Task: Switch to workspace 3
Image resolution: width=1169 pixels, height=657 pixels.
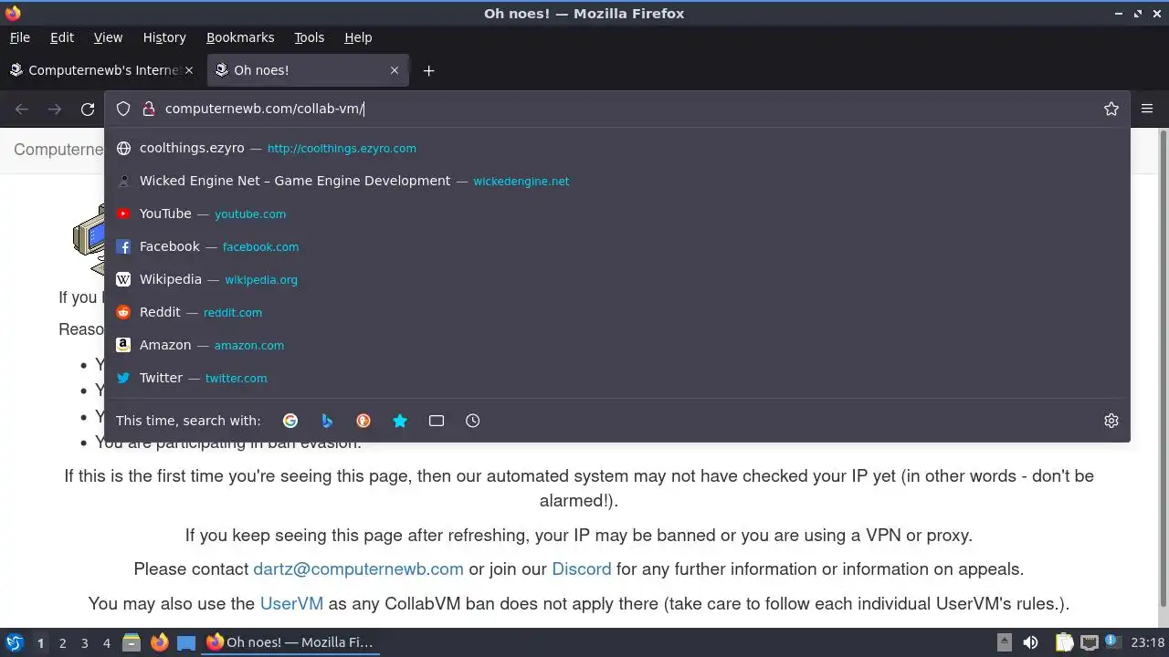Action: click(84, 642)
